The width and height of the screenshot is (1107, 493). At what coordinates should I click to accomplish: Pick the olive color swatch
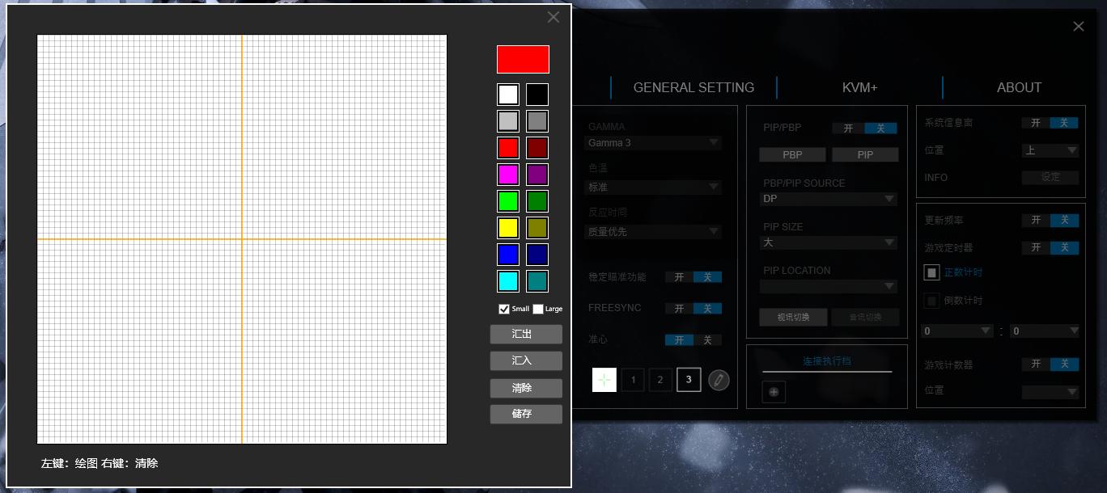coord(537,228)
